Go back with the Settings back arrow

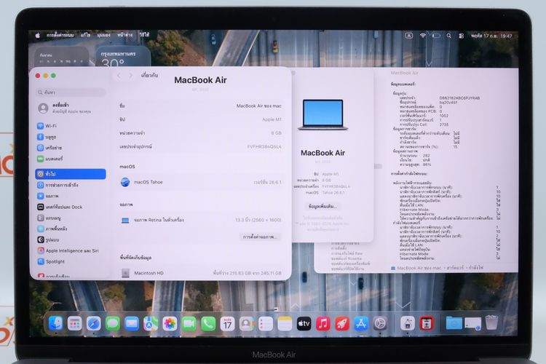click(x=119, y=75)
